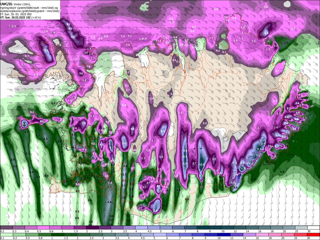
Task: Click the 20W longitude label at the top edge
Action: pos(133,1)
